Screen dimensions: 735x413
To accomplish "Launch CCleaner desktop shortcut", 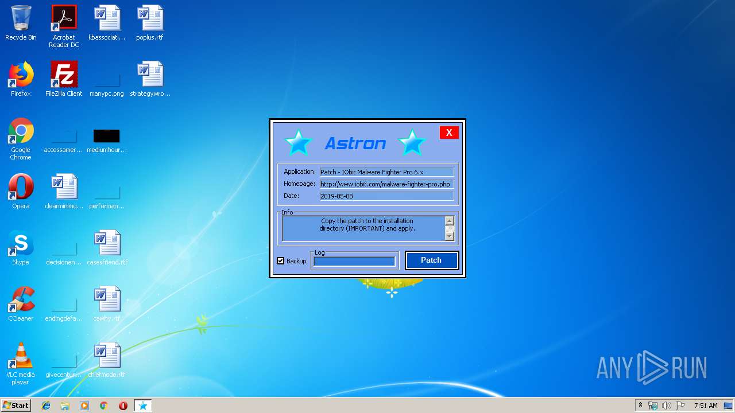I will 21,304.
